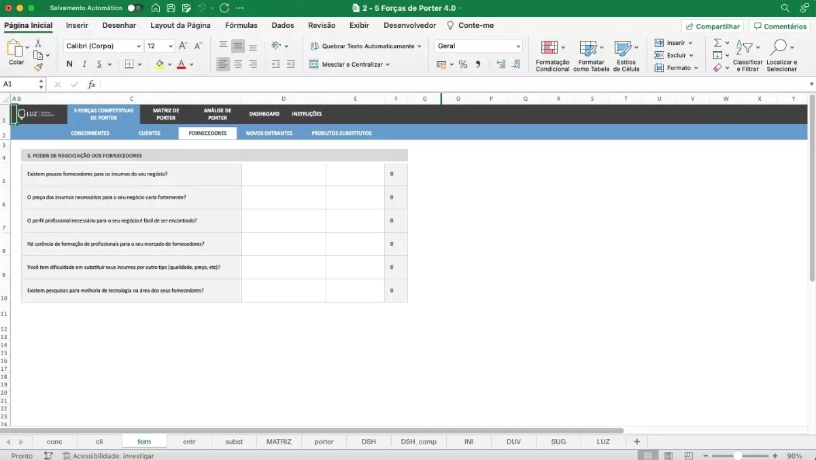Adjust the zoom slider

[x=738, y=456]
